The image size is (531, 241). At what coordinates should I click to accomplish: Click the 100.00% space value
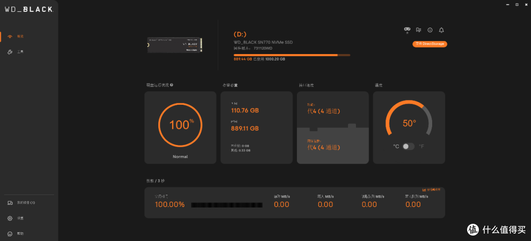(170, 205)
